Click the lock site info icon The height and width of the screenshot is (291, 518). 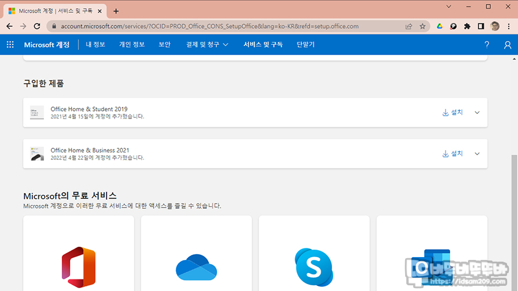click(54, 26)
